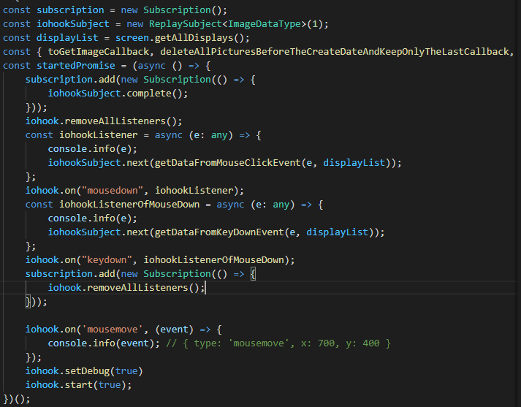The height and width of the screenshot is (407, 521).
Task: Click the "mousedown" string literal
Action: [x=113, y=191]
